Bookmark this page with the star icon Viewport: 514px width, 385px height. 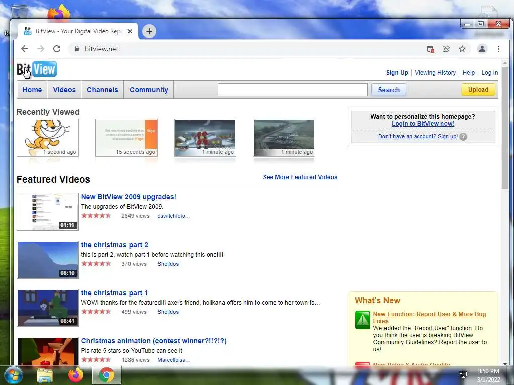pyautogui.click(x=462, y=49)
